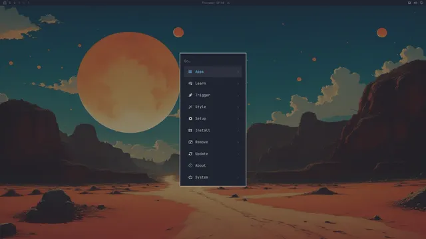The width and height of the screenshot is (426, 239).
Task: Expand the Style row chevron
Action: click(x=238, y=107)
